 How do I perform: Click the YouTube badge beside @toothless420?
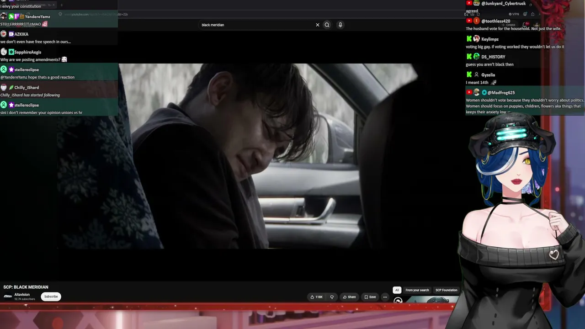click(469, 21)
